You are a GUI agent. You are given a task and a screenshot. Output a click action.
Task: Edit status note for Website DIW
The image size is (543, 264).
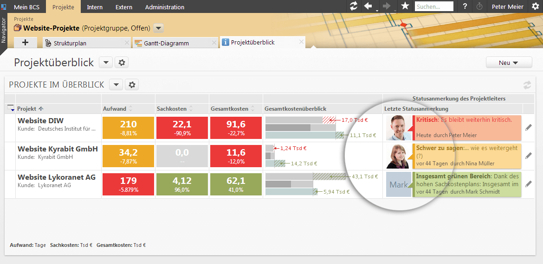click(x=528, y=127)
